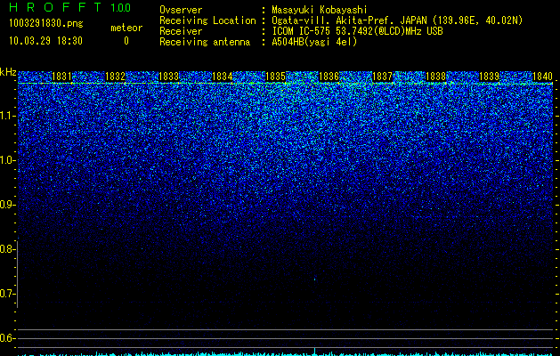Viewport: 560px width, 356px height.
Task: Click the 1.1 kHz axis label
Action: 7,116
